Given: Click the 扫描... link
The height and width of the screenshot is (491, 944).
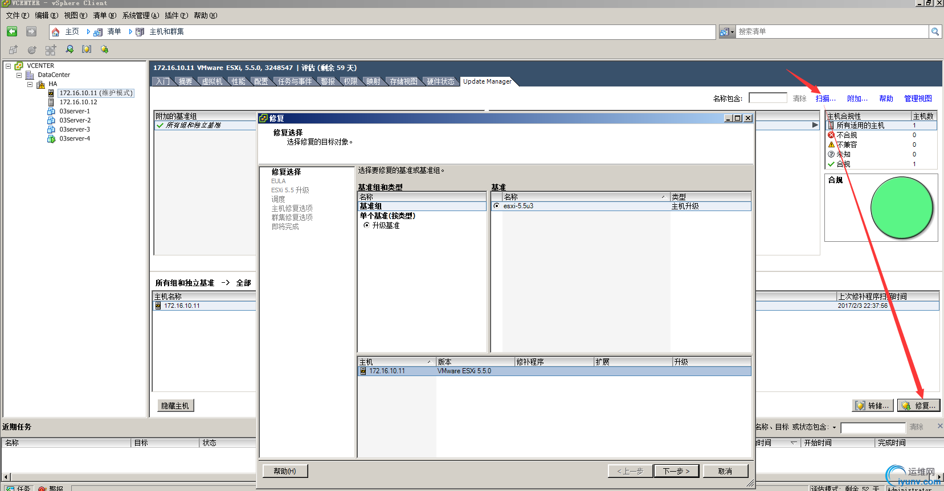Looking at the screenshot, I should (x=826, y=98).
